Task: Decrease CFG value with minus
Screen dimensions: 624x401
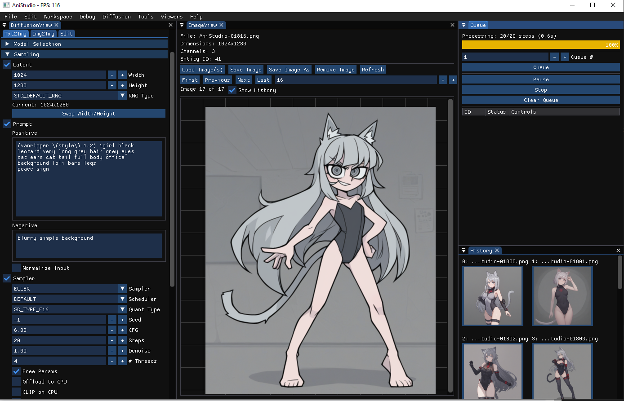Action: coord(112,330)
